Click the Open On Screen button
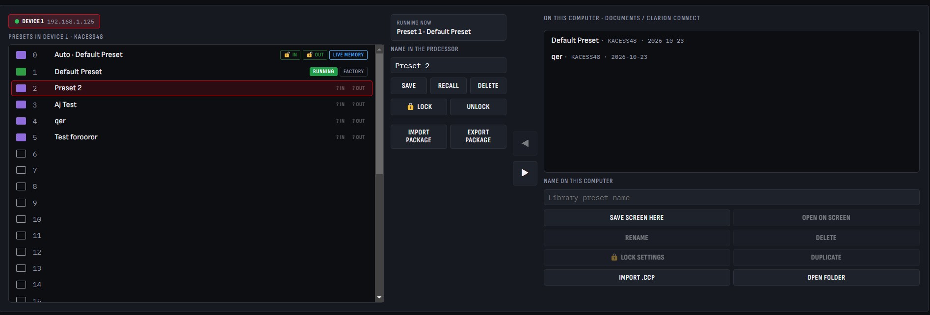Screen dimensions: 930x315 (826, 218)
